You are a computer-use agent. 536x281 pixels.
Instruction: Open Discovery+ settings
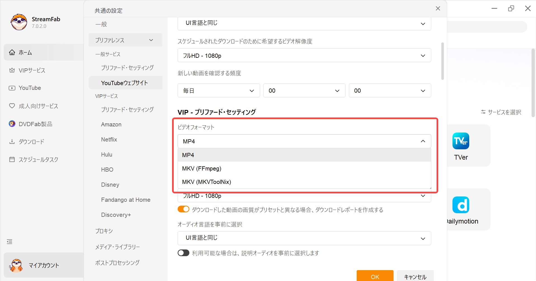pyautogui.click(x=116, y=215)
